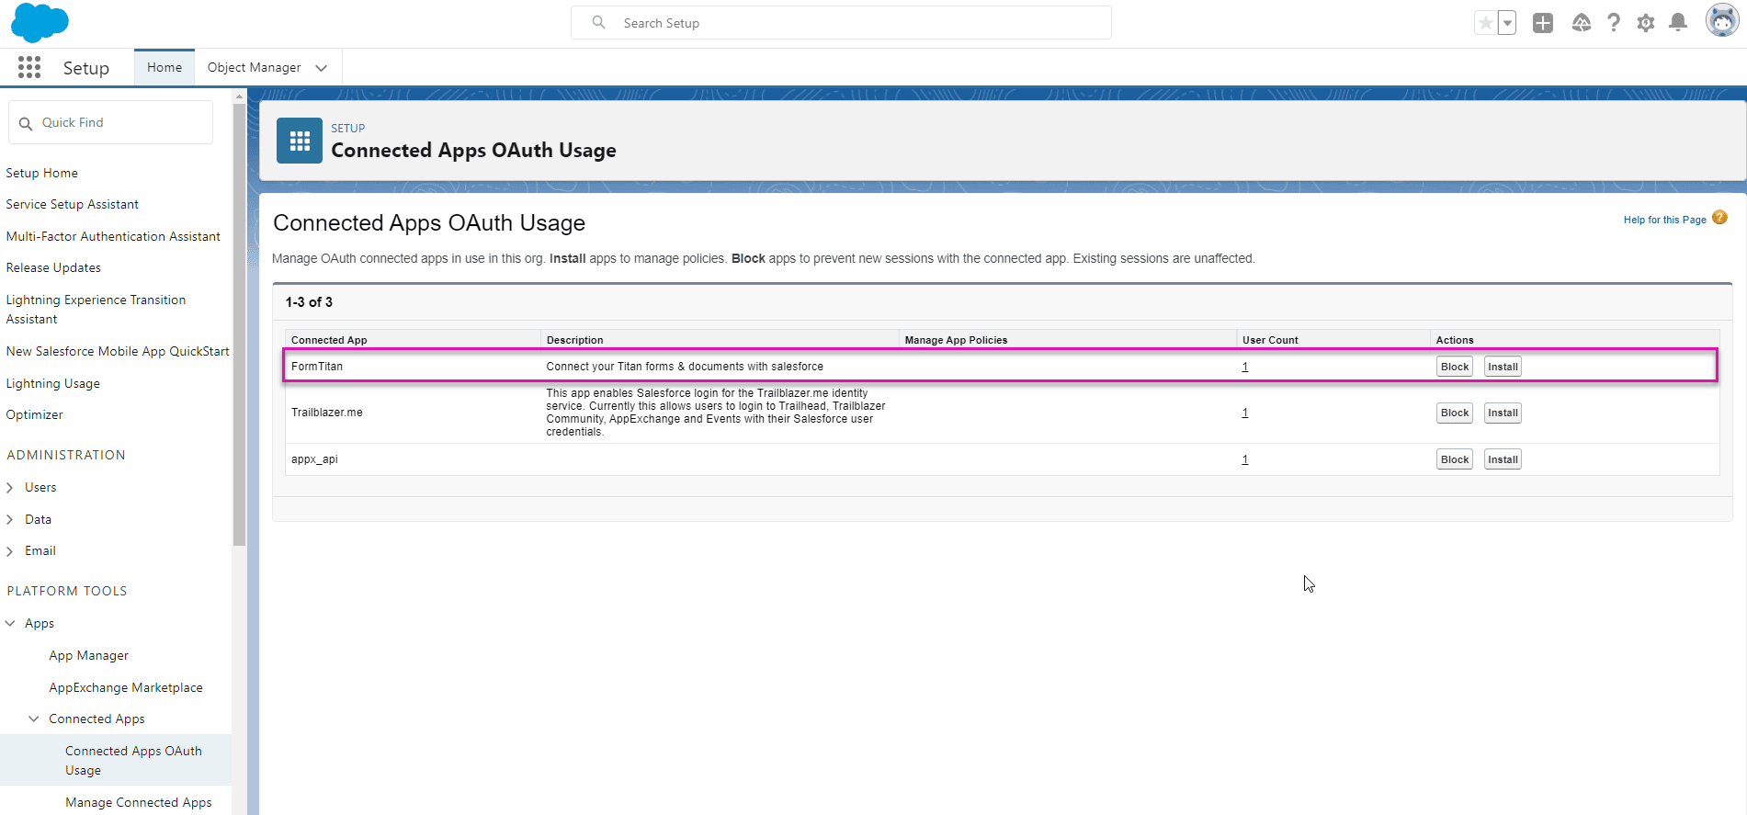Open the Help for this Page link
Viewport: 1747px width, 815px height.
click(1664, 220)
